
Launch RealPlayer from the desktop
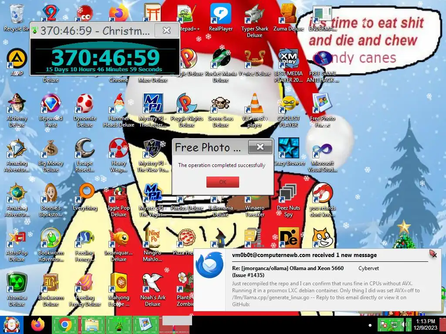click(x=221, y=17)
